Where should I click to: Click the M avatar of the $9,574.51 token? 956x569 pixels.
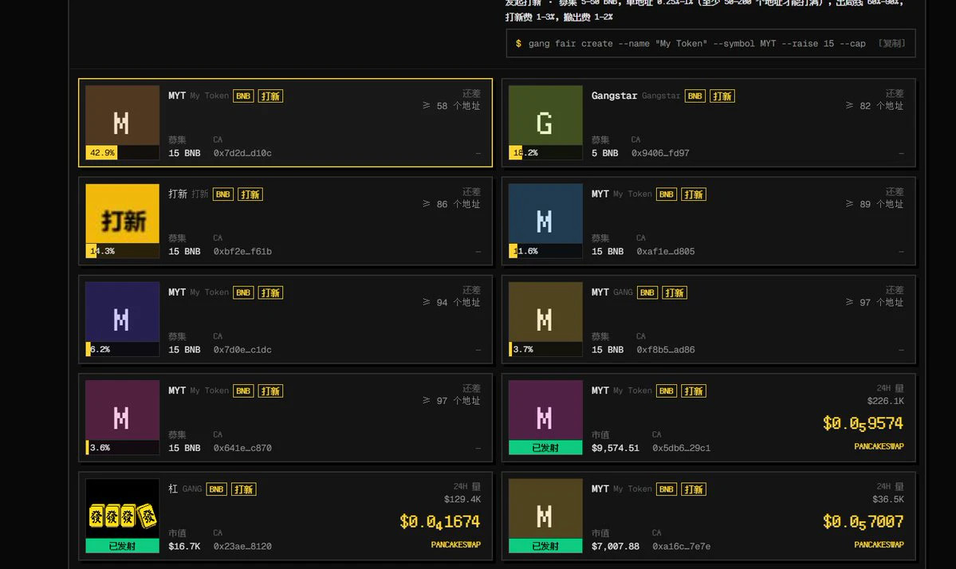pyautogui.click(x=545, y=410)
